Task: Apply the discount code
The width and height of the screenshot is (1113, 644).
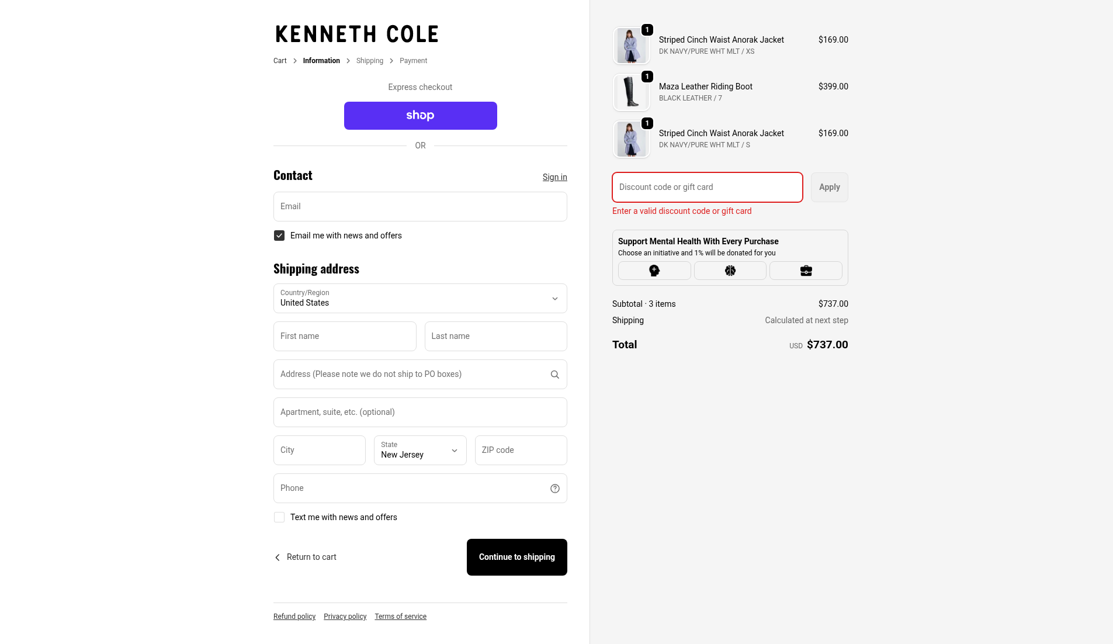Action: click(829, 188)
